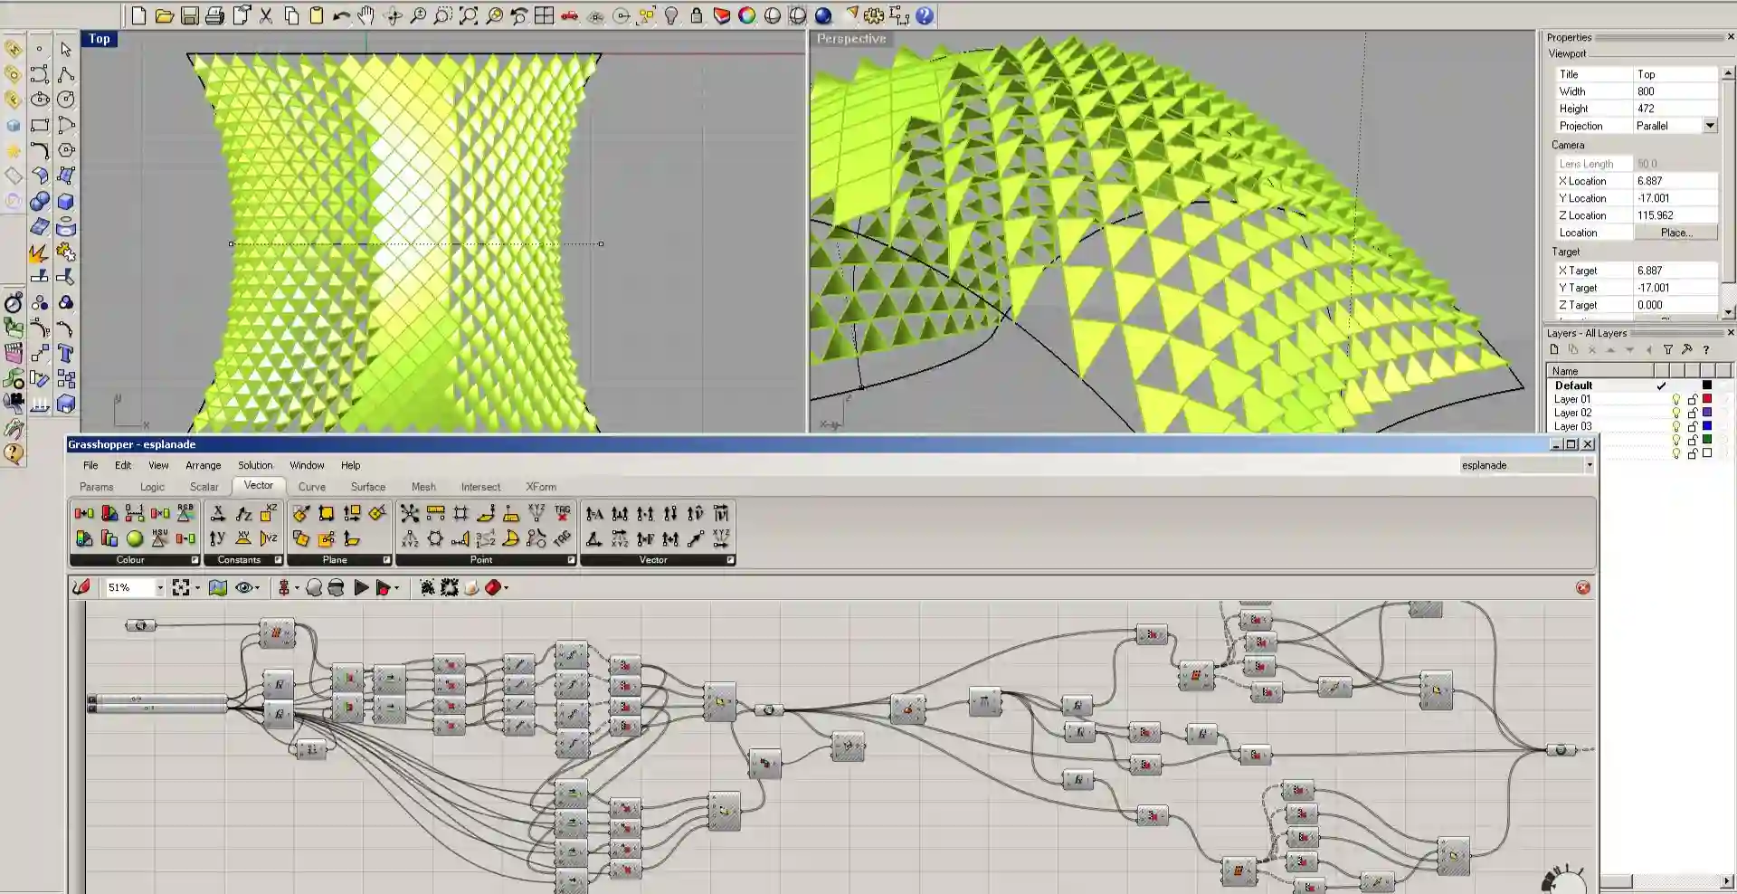The width and height of the screenshot is (1737, 894).
Task: Click the Grasshopper navigation map icon
Action: (218, 588)
